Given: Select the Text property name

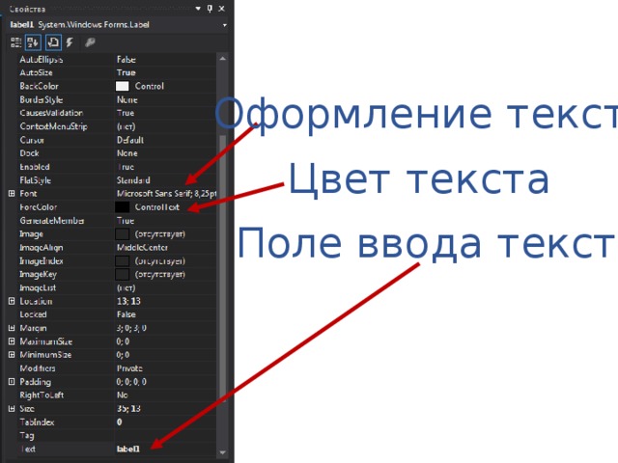Looking at the screenshot, I should click(28, 449).
